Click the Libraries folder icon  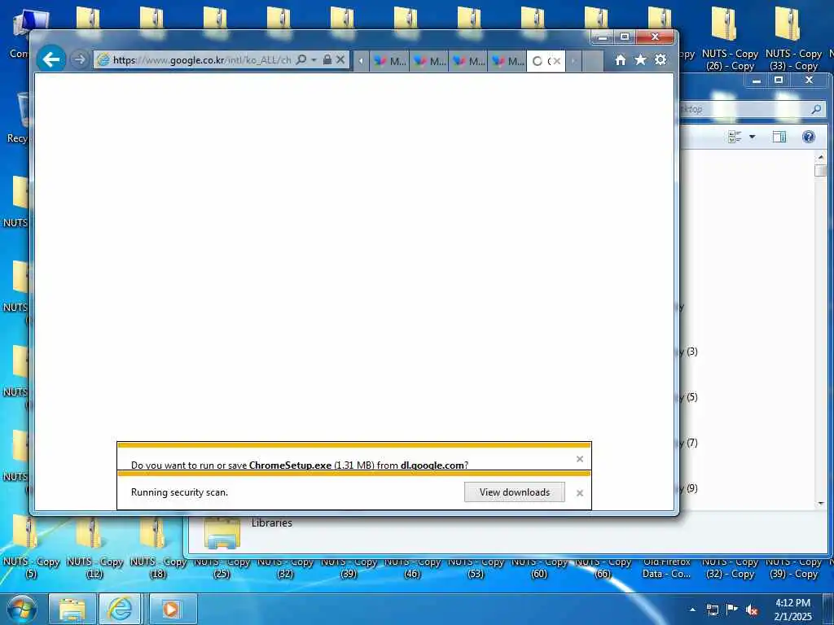click(x=222, y=533)
